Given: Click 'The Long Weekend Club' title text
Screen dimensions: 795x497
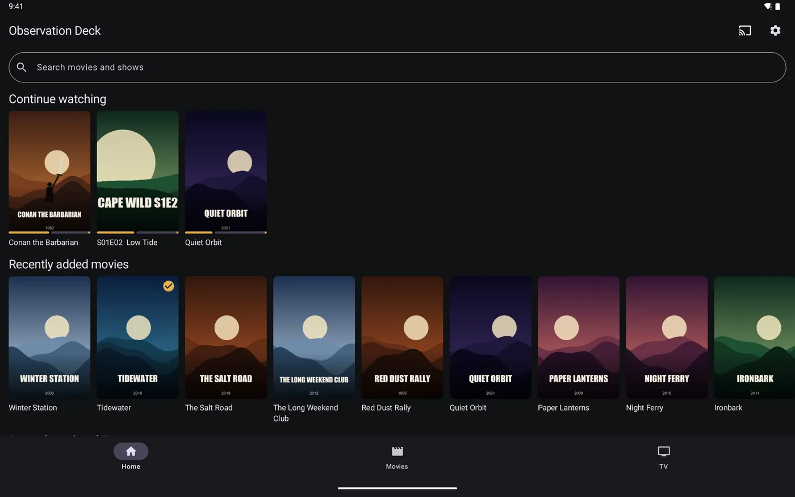Looking at the screenshot, I should 306,413.
